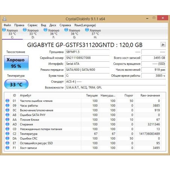
Task: Click the 919 раз power-on count field
Action: (153, 70)
